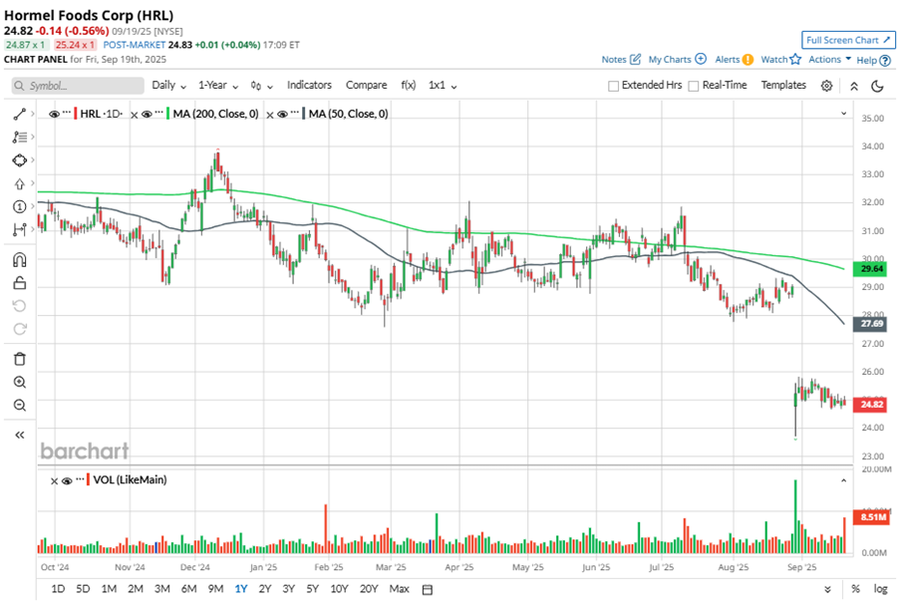Click the 24.82 last price label
Image resolution: width=899 pixels, height=605 pixels.
(870, 405)
